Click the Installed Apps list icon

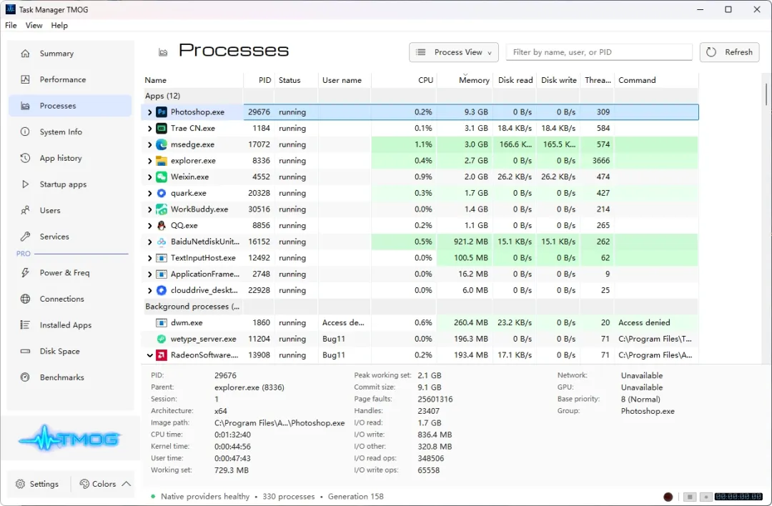click(25, 325)
